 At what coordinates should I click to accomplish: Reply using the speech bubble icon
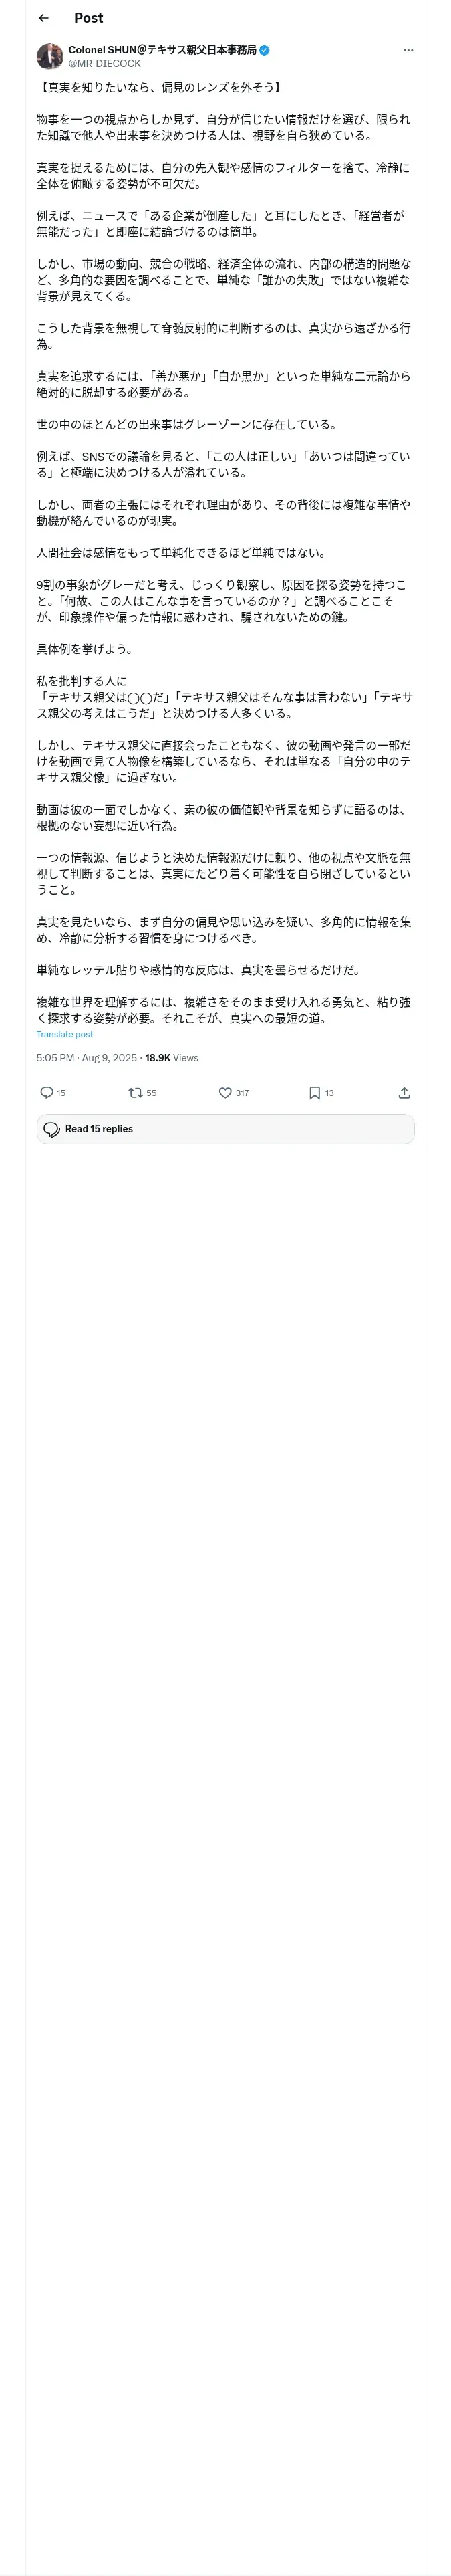pyautogui.click(x=46, y=1093)
